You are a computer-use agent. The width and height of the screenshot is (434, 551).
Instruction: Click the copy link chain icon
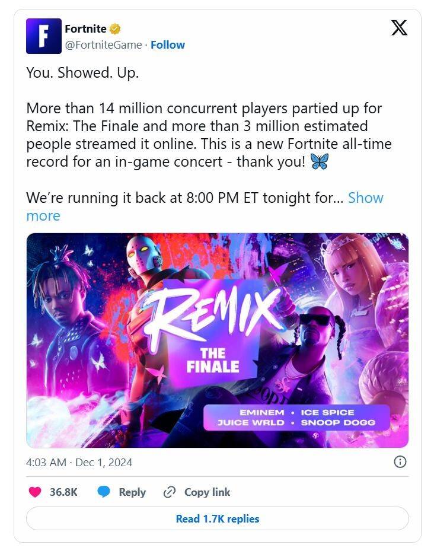click(x=170, y=492)
